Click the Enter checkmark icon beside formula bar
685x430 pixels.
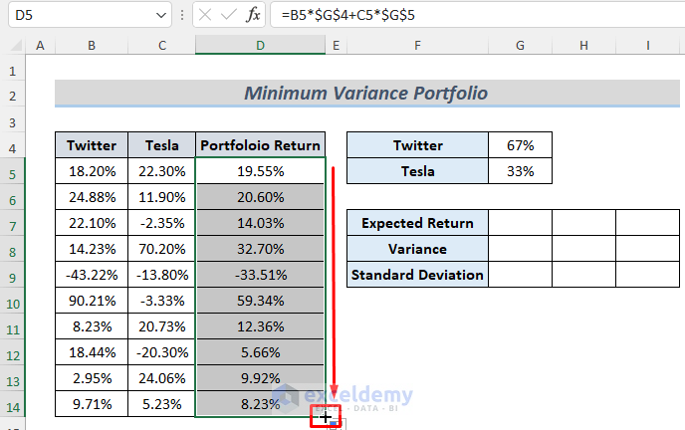(229, 15)
